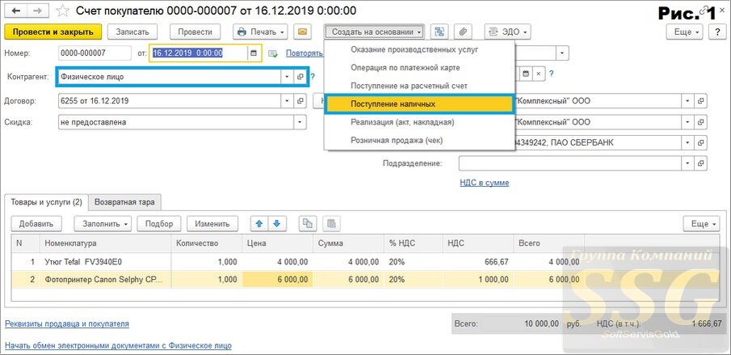Paste rows with the clipboard icon
This screenshot has width=731, height=355.
(x=331, y=223)
